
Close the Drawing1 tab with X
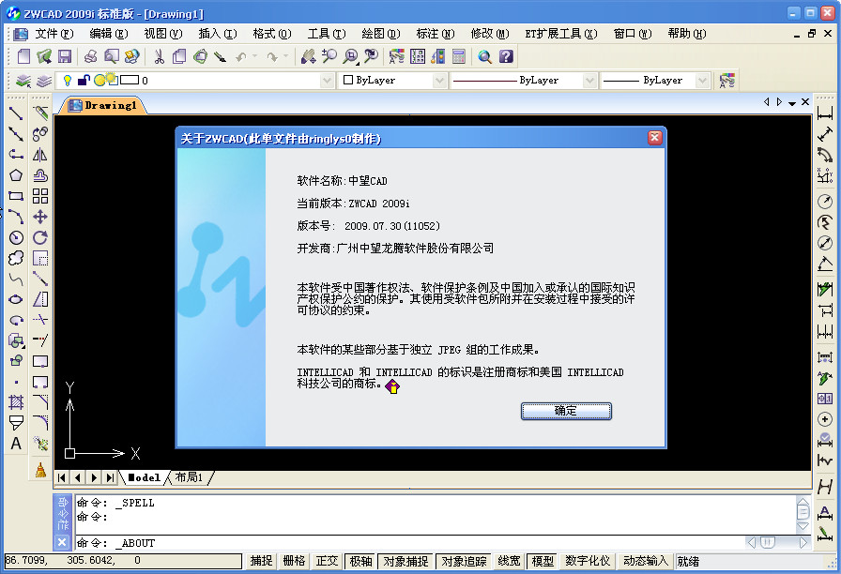point(805,102)
